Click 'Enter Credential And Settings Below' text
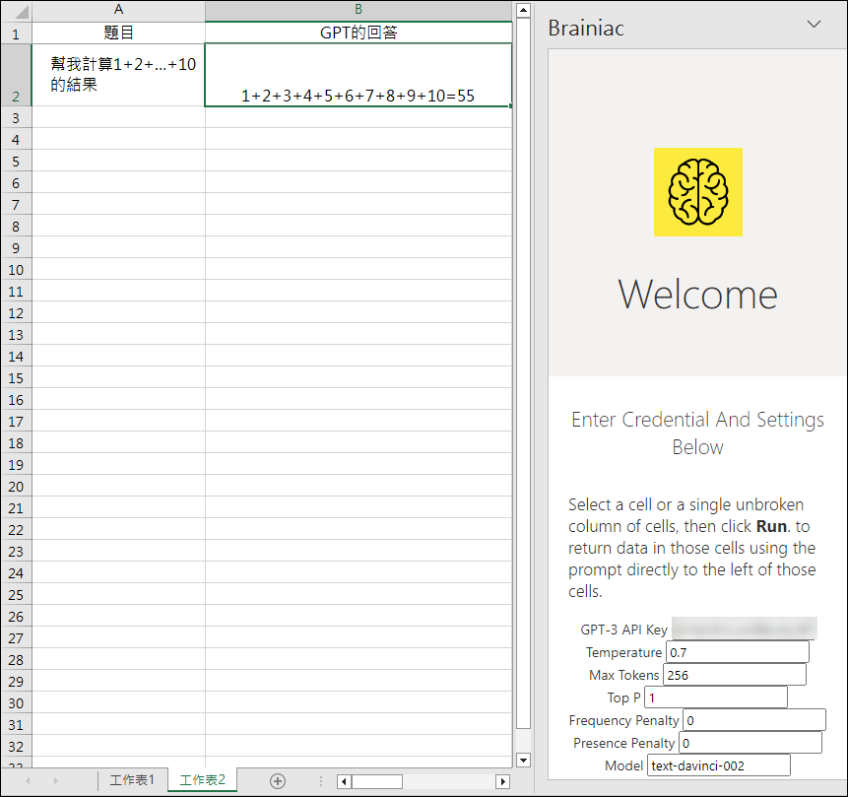Viewport: 848px width, 797px height. pyautogui.click(x=697, y=432)
